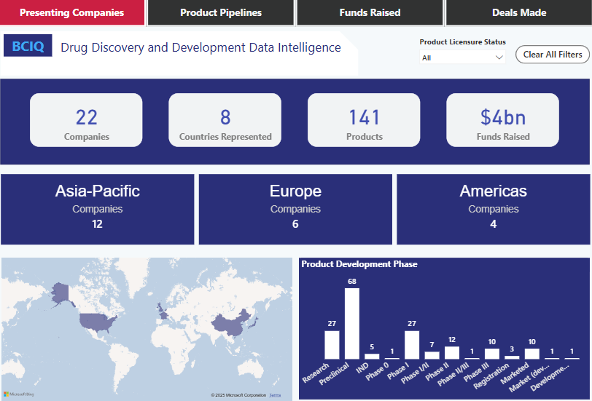
Task: Switch to the Product Pipelines tab
Action: tap(221, 12)
